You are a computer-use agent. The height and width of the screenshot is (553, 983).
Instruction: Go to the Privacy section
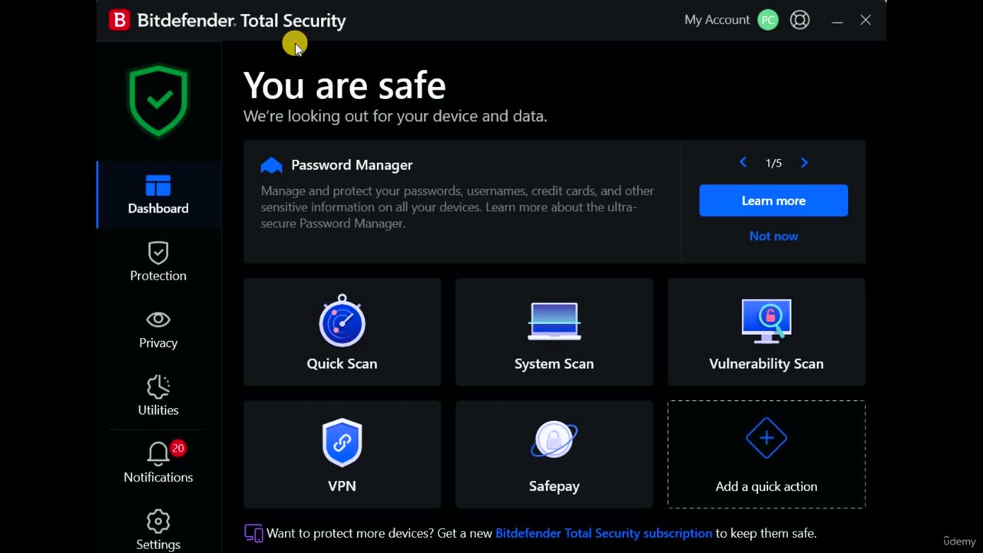click(158, 329)
